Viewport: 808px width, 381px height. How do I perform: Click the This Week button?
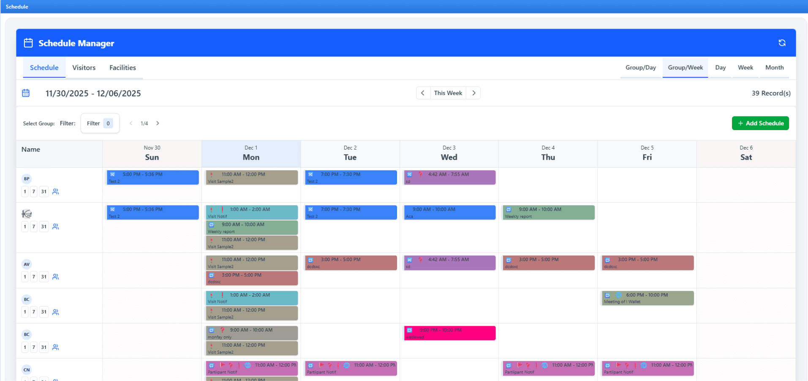[448, 93]
